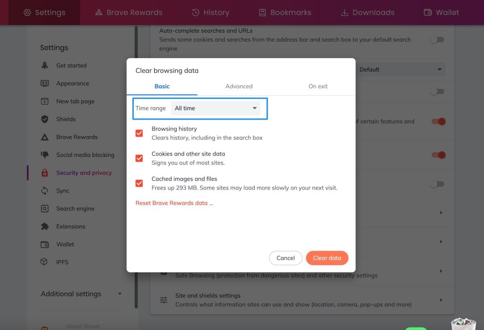Click the Get started rocket icon
Screen dimensions: 484x330
pos(45,65)
